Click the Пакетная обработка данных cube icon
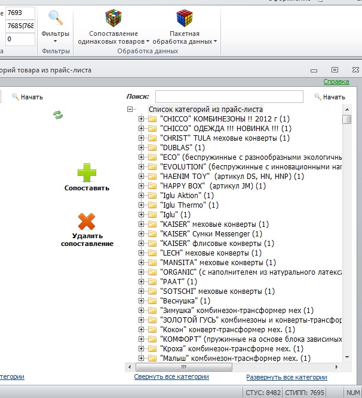The width and height of the screenshot is (362, 398). pos(185,18)
